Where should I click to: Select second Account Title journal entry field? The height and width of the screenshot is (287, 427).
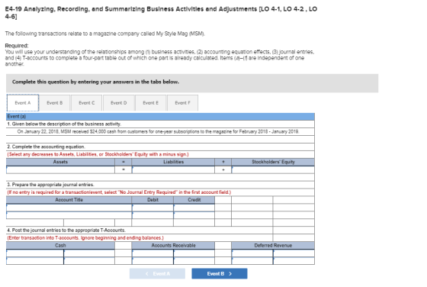(x=69, y=215)
